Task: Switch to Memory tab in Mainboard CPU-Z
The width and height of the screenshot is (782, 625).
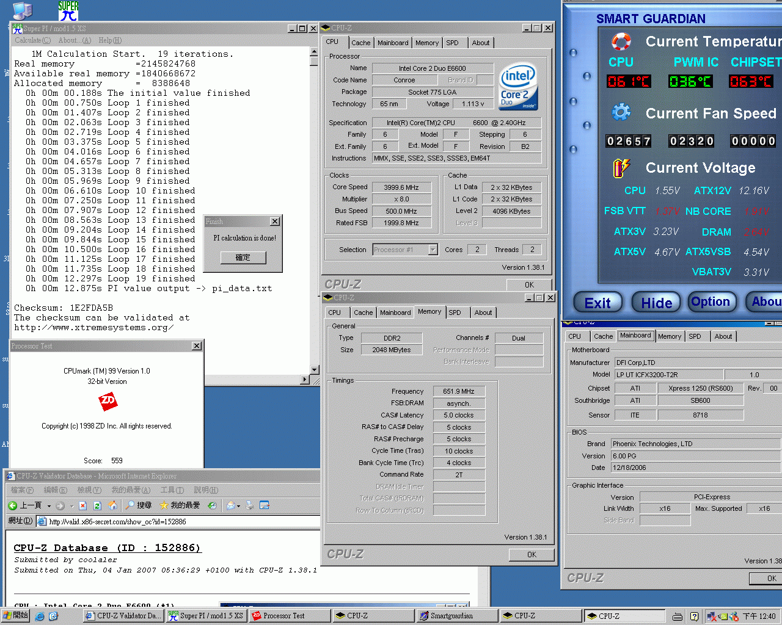Action: (x=670, y=336)
